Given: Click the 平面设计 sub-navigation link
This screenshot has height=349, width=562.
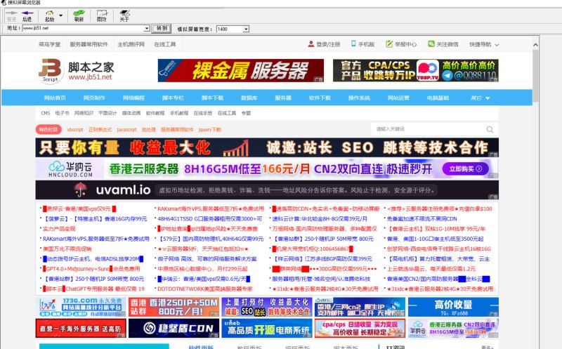Looking at the screenshot, I should [107, 113].
